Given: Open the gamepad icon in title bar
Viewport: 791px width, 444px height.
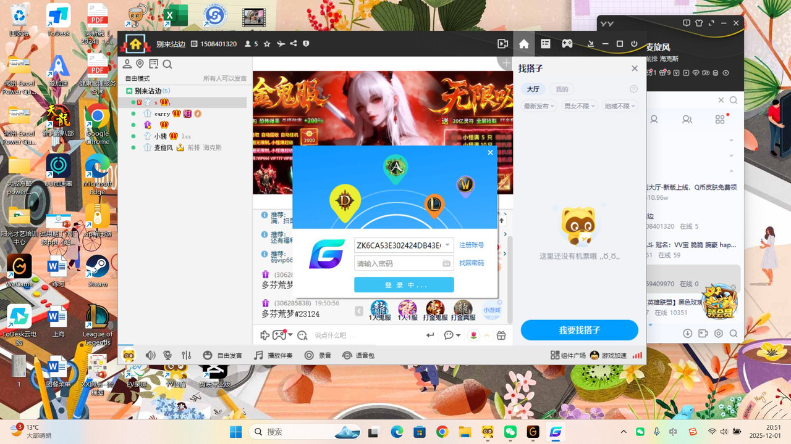Looking at the screenshot, I should (567, 44).
